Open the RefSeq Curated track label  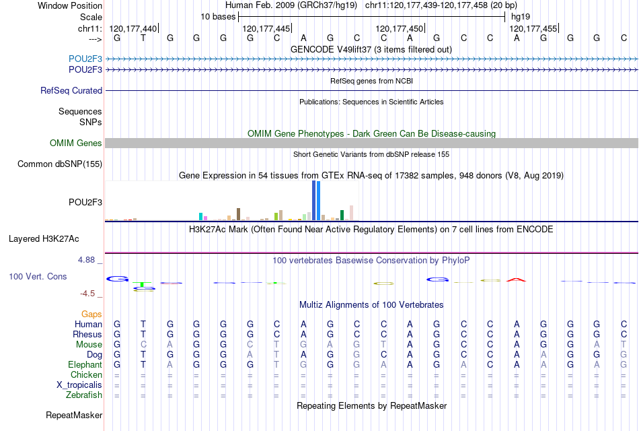[x=71, y=91]
